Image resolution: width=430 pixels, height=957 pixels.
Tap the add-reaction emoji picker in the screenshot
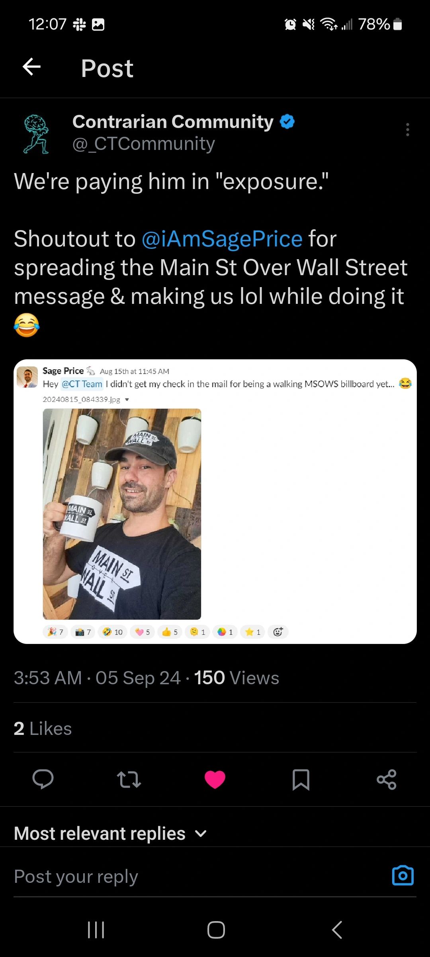(278, 632)
